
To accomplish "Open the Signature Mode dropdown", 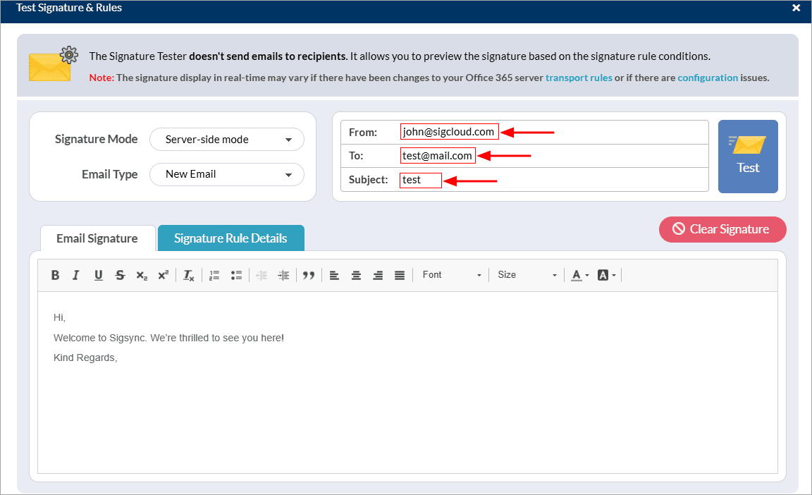I will click(x=226, y=140).
